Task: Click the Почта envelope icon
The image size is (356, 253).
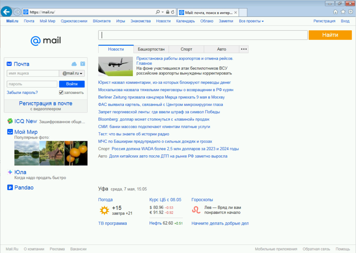Action: click(x=9, y=64)
